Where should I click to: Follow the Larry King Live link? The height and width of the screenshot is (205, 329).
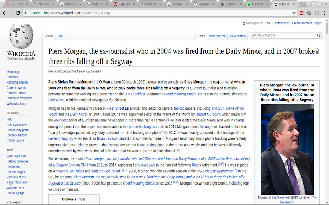pyautogui.click(x=144, y=165)
